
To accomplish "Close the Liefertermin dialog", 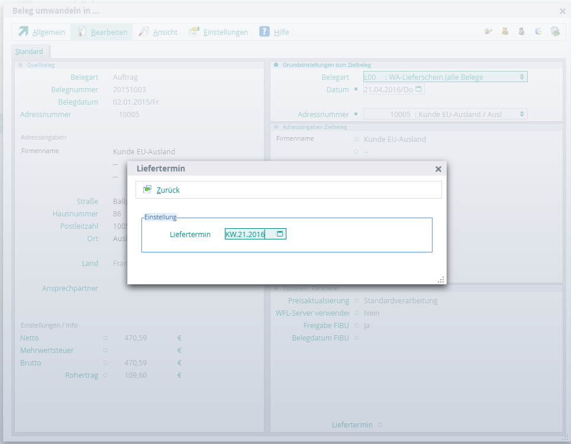I will click(438, 169).
